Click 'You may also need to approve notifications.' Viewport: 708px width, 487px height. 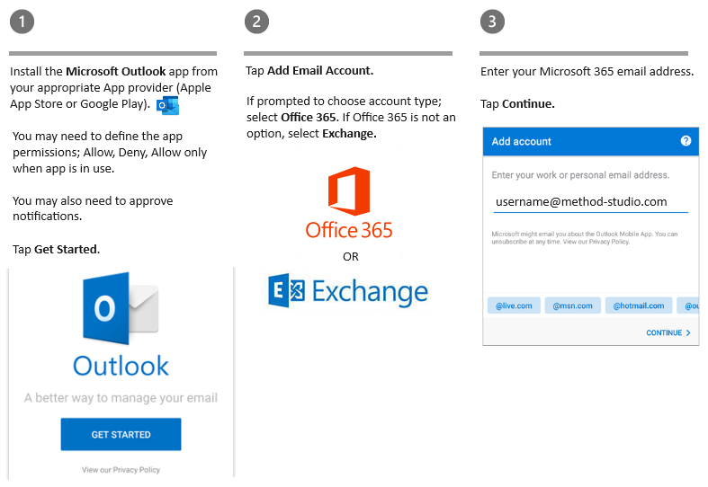point(93,208)
